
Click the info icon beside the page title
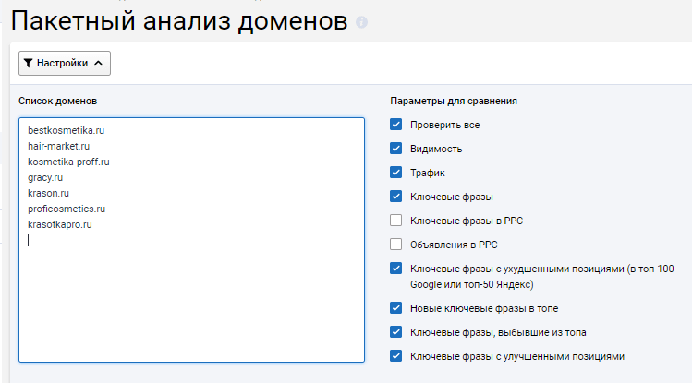coord(361,22)
